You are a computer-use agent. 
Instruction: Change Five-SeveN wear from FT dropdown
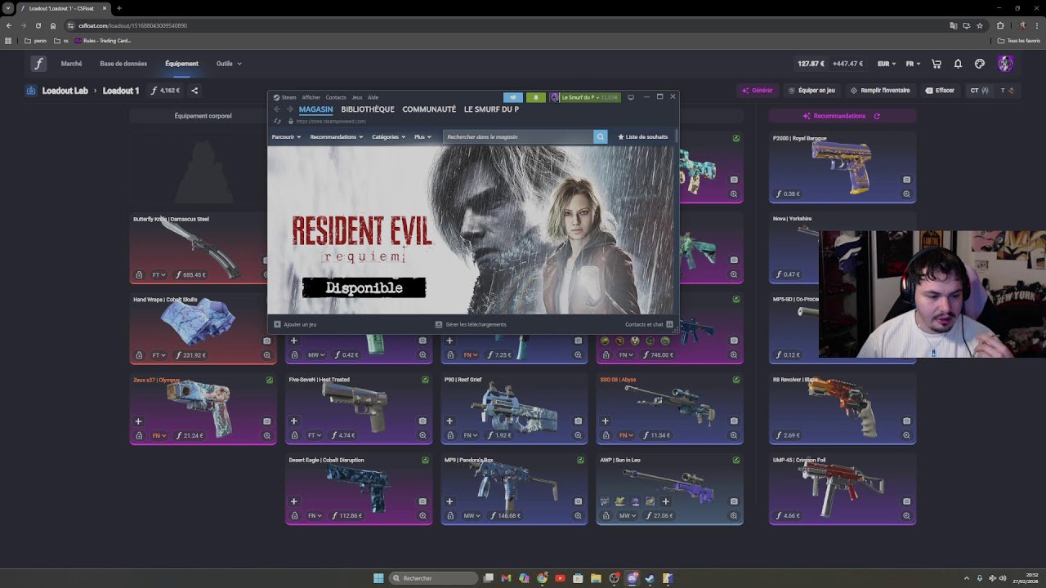point(315,435)
